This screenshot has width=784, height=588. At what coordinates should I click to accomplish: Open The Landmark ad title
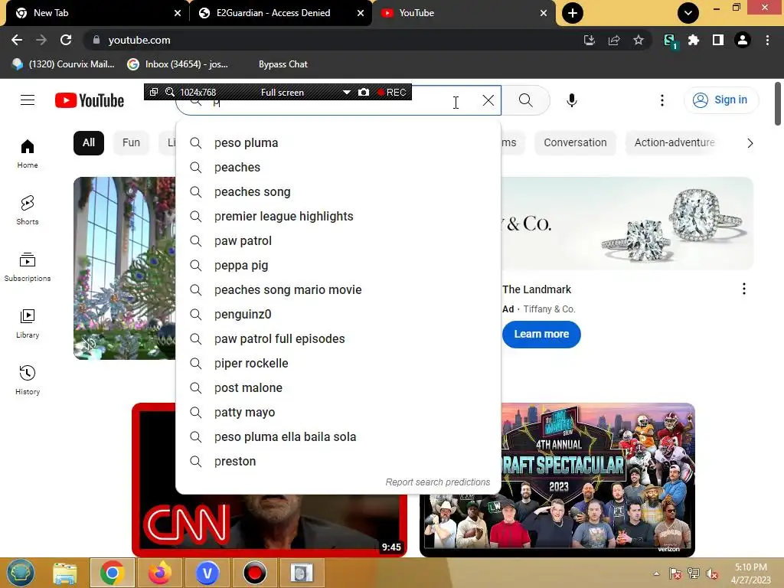tap(537, 289)
